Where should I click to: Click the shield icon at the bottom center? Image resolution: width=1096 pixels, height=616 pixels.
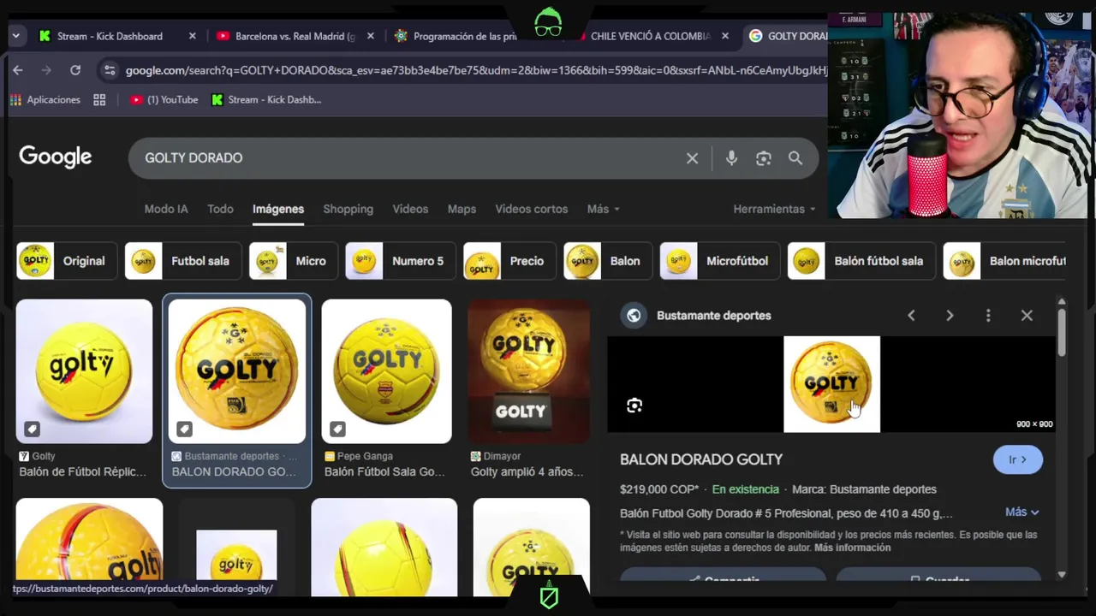pyautogui.click(x=549, y=596)
